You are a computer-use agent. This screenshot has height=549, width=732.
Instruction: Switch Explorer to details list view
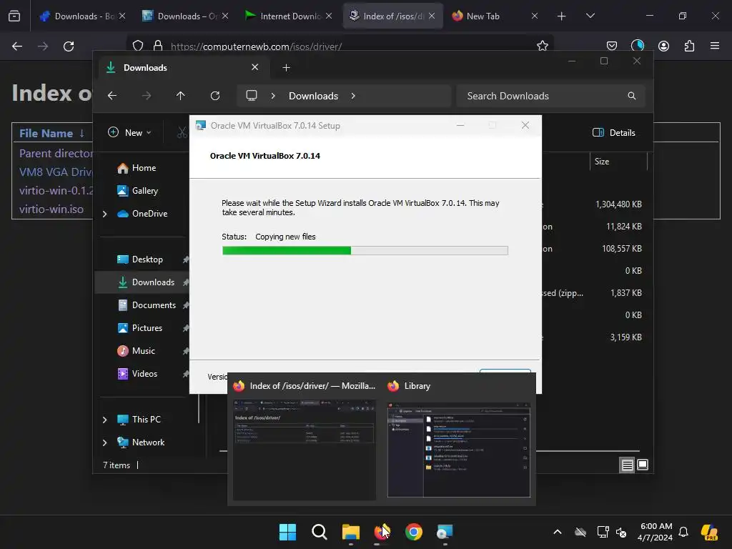(627, 465)
